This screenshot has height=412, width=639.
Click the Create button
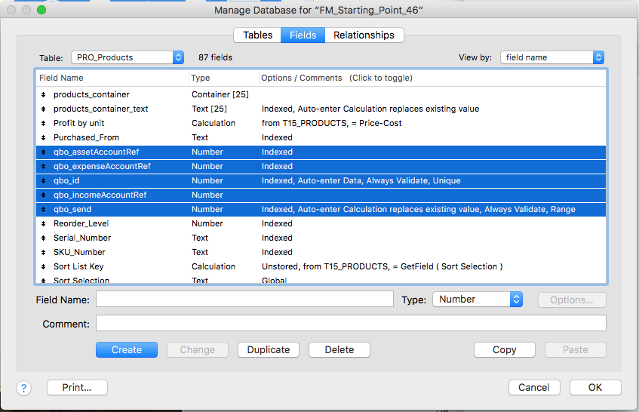127,349
